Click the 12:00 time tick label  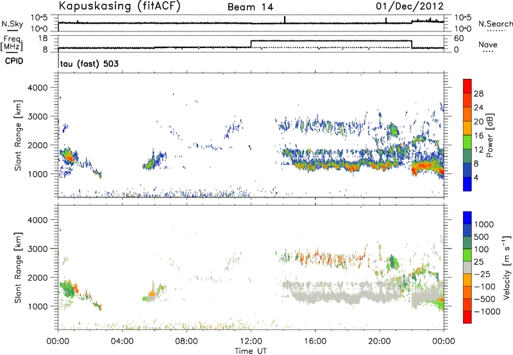pos(251,342)
